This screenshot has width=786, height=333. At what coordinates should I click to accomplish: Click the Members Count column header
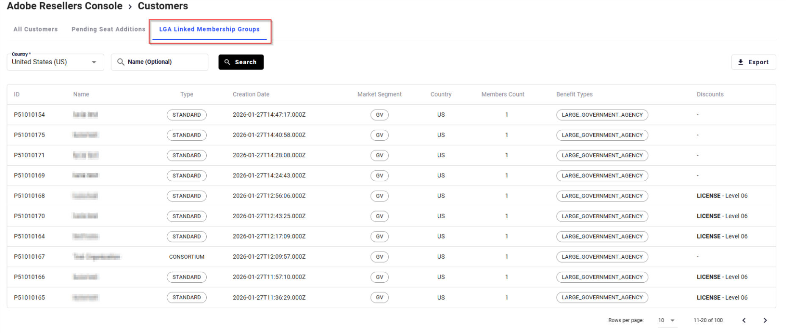(503, 94)
